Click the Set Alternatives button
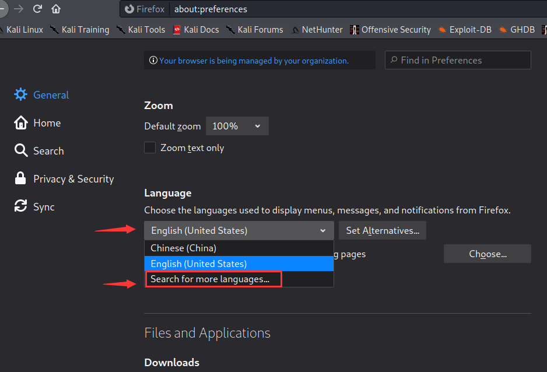 (x=382, y=230)
